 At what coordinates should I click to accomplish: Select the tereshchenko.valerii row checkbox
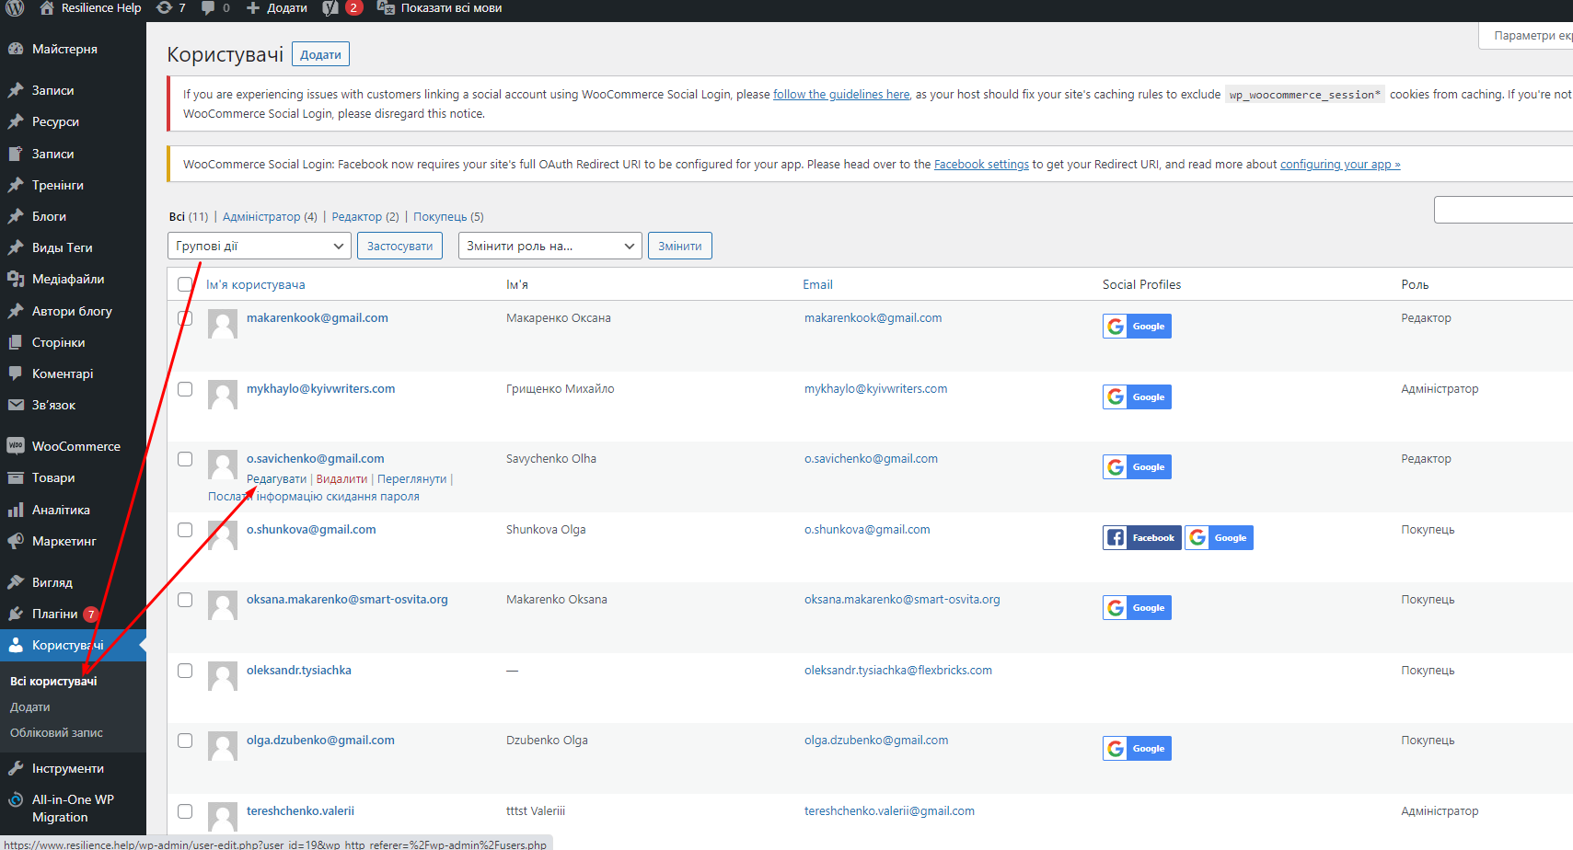[185, 811]
